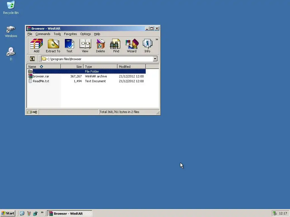Open the Options menu
This screenshot has width=290, height=217.
(x=85, y=34)
